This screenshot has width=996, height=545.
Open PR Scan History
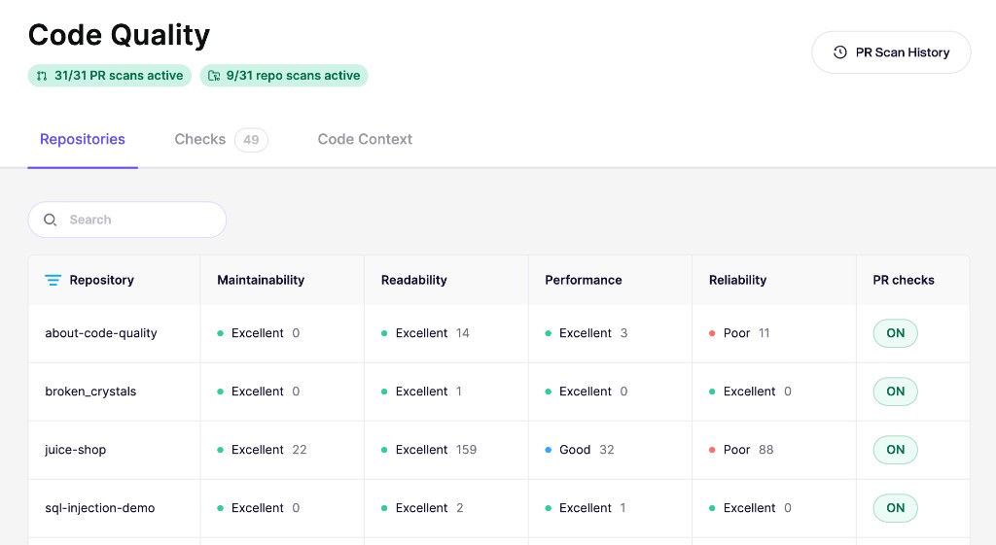[x=891, y=52]
